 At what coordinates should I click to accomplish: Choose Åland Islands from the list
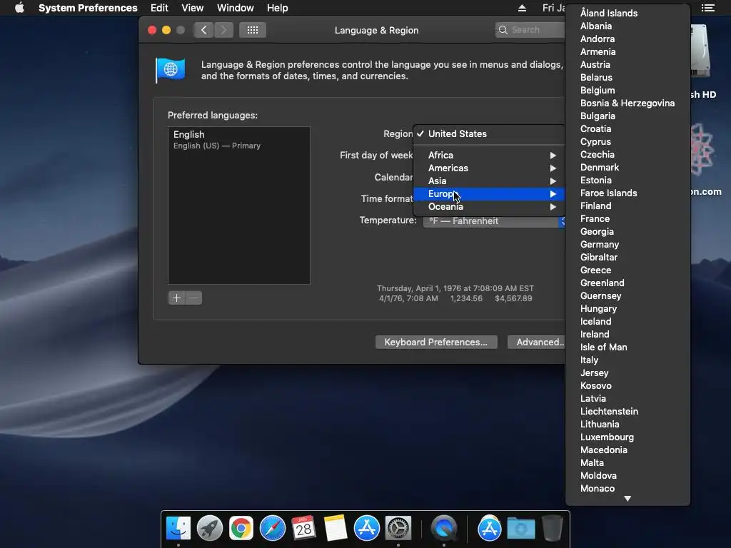627,13
